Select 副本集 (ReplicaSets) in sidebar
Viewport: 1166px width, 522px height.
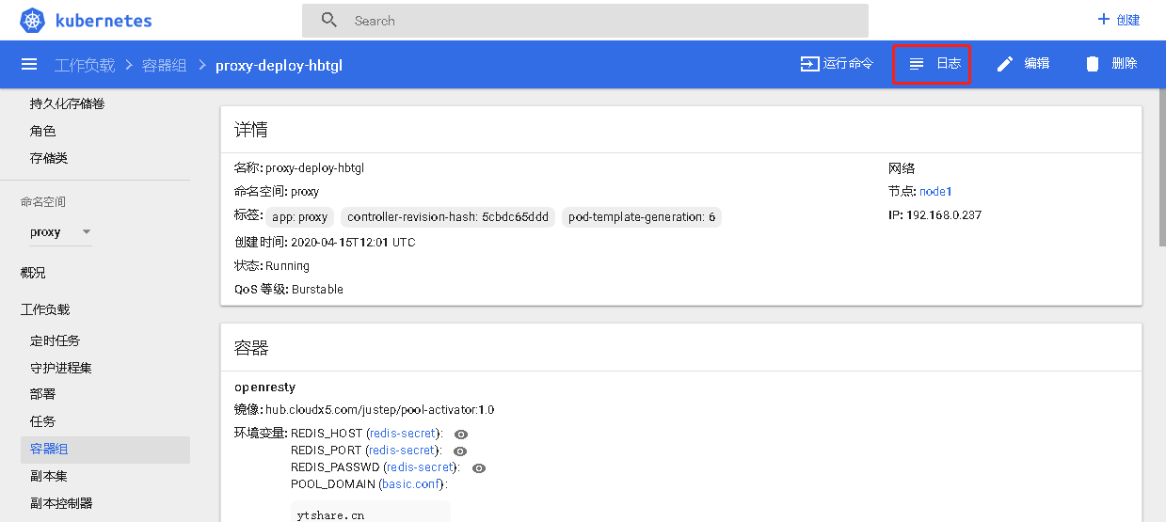pyautogui.click(x=49, y=477)
